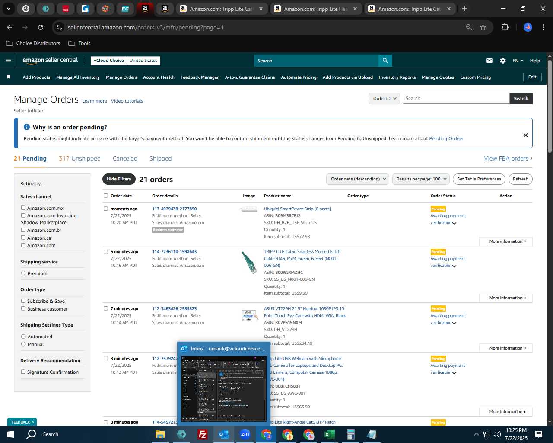Open the settings gear in Seller Central

[503, 61]
